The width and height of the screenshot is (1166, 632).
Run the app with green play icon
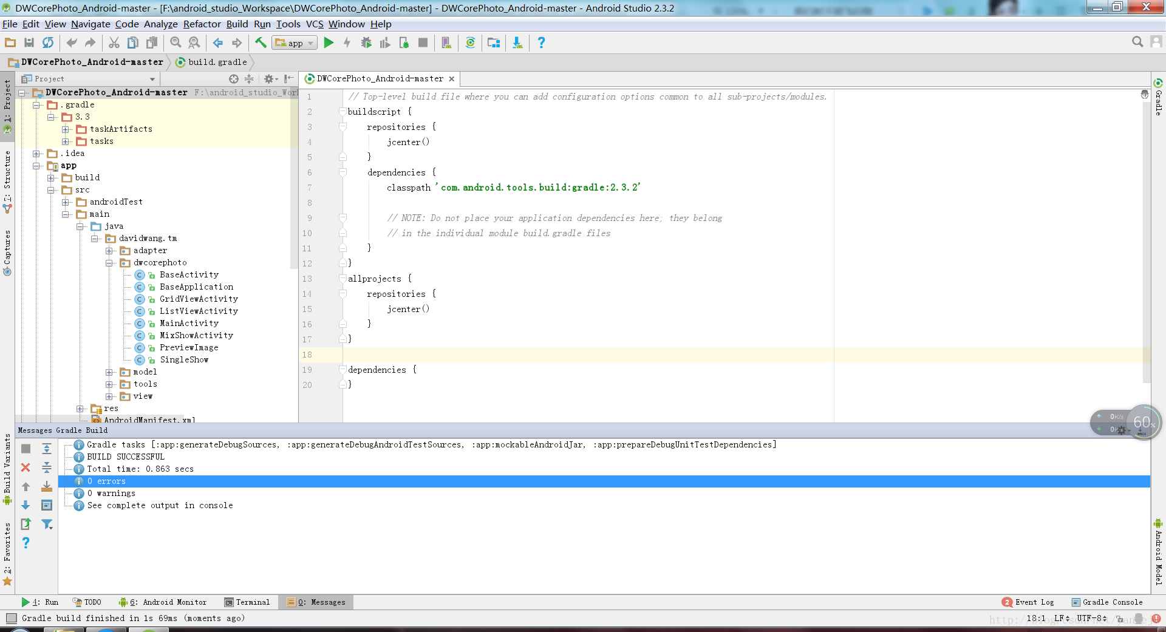click(x=329, y=42)
